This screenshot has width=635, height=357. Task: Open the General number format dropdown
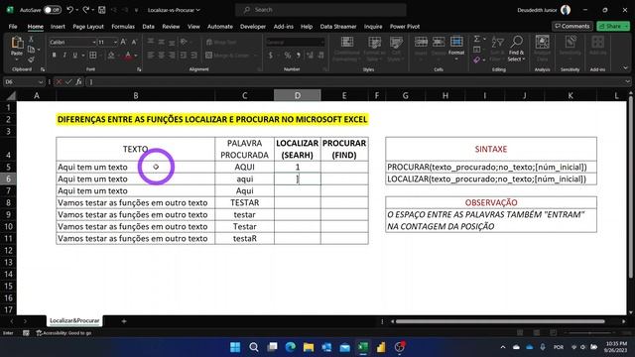pos(322,42)
